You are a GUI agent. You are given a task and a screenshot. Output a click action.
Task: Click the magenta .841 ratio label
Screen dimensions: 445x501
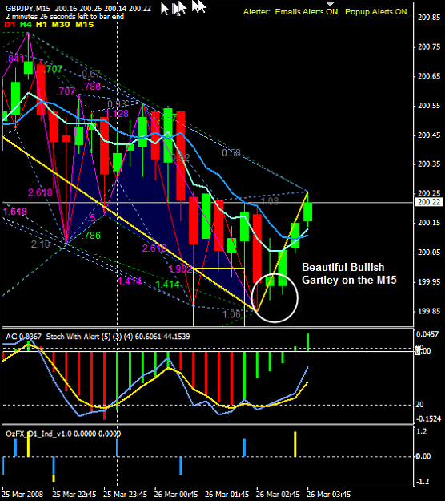pyautogui.click(x=15, y=59)
